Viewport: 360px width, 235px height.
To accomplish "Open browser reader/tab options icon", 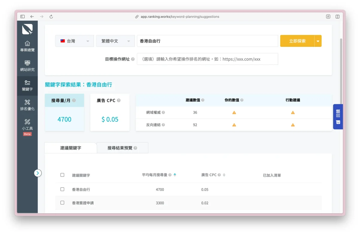I will tap(328, 17).
